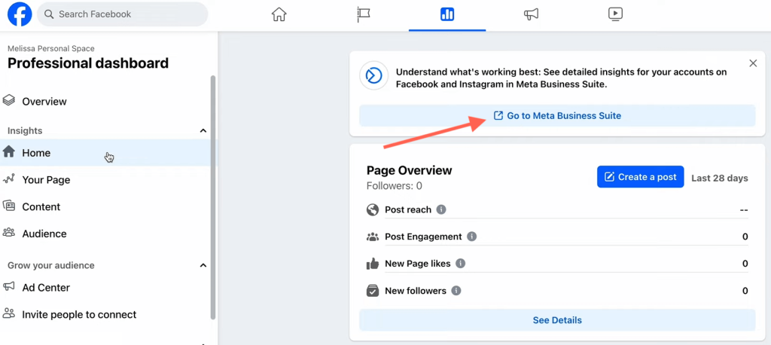This screenshot has width=771, height=345.
Task: Collapse the Grow your audience section
Action: click(x=203, y=265)
